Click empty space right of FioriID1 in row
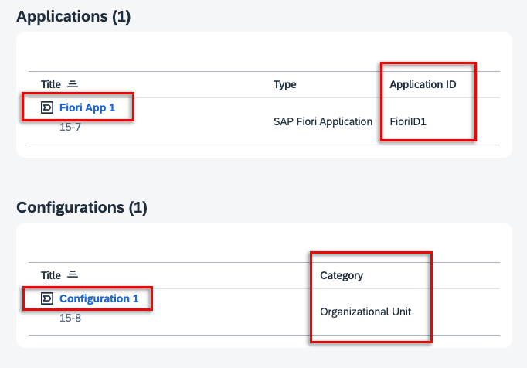This screenshot has height=368, width=527. (487, 121)
